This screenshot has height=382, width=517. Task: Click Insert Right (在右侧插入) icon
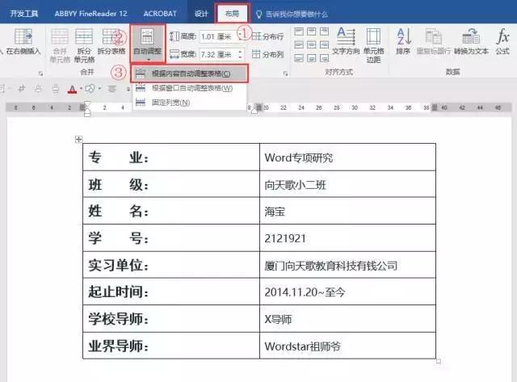pos(23,36)
